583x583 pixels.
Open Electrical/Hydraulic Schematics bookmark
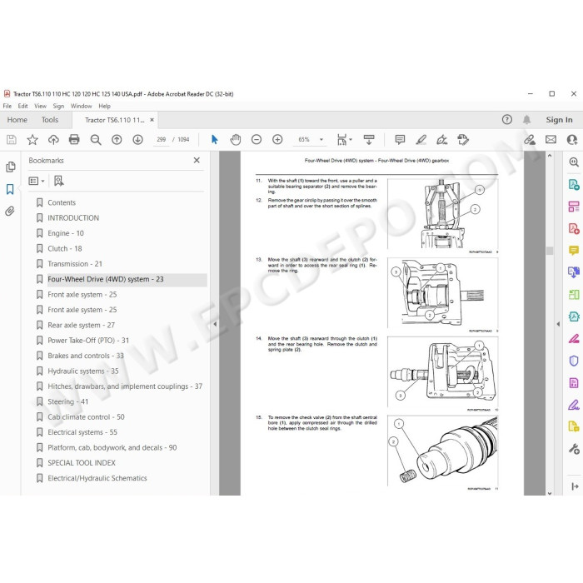(x=97, y=478)
